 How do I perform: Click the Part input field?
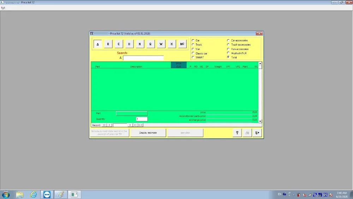132,113
